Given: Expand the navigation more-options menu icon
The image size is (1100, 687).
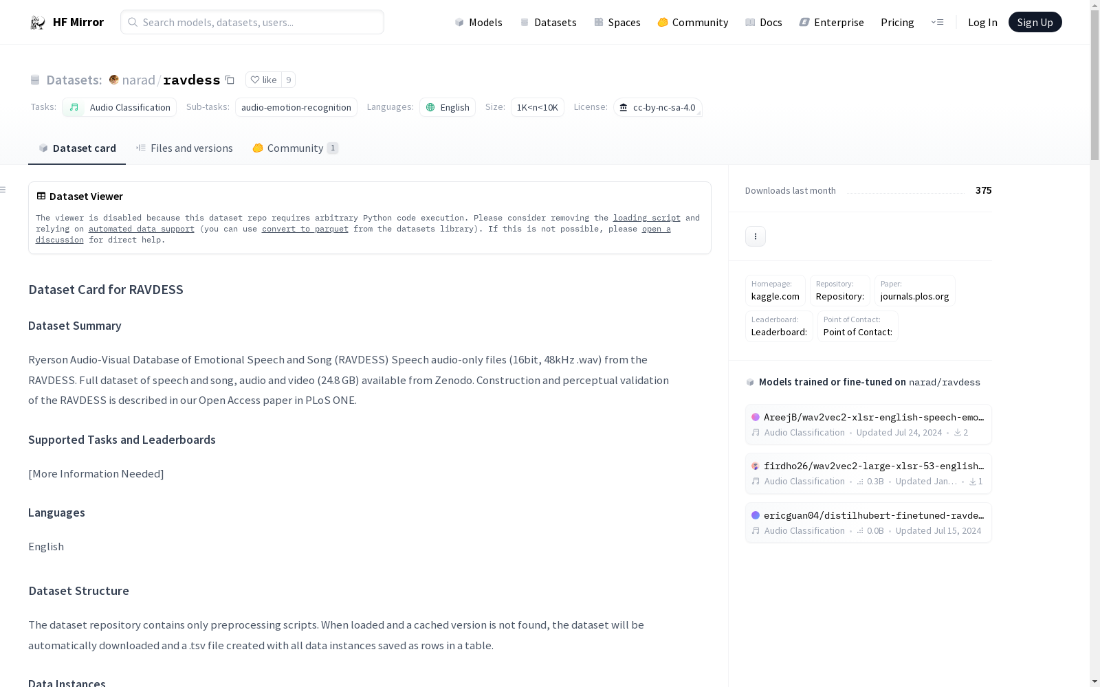Looking at the screenshot, I should tap(937, 22).
